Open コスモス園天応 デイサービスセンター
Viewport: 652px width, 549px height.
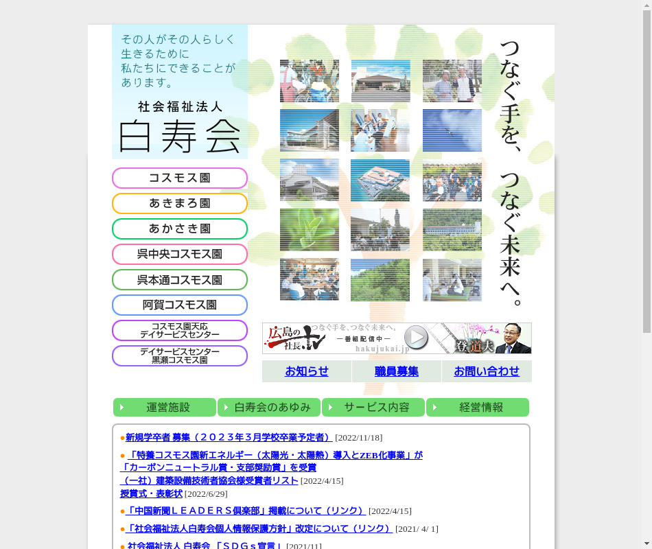[x=180, y=331]
